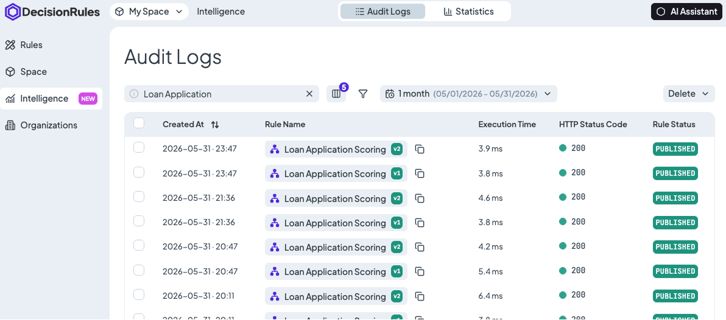726x320 pixels.
Task: Check the 21:36 row with execution 3.8 ms
Action: click(139, 221)
